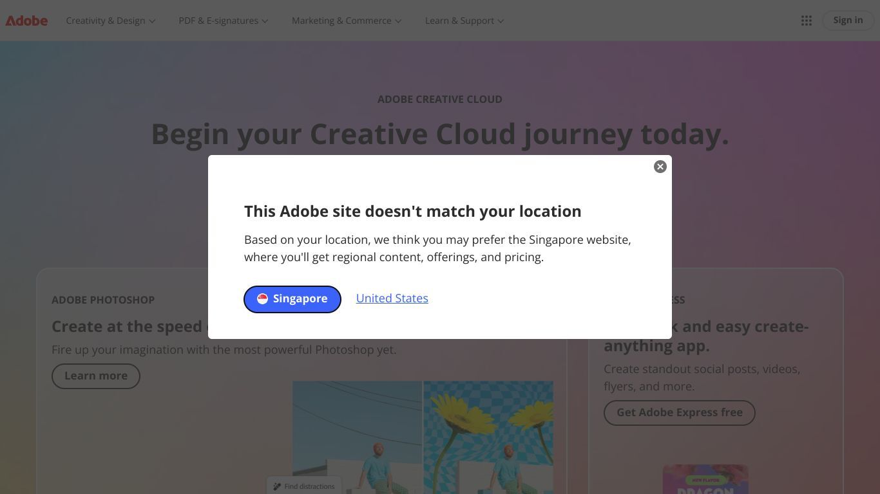Choose the Singapore site button

pyautogui.click(x=292, y=299)
